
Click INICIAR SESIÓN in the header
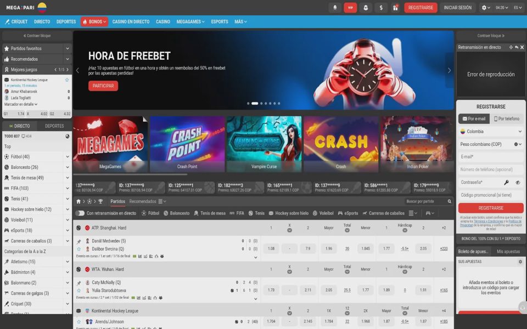457,8
